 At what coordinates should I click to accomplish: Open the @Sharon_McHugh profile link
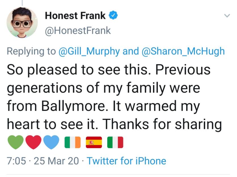coord(183,51)
